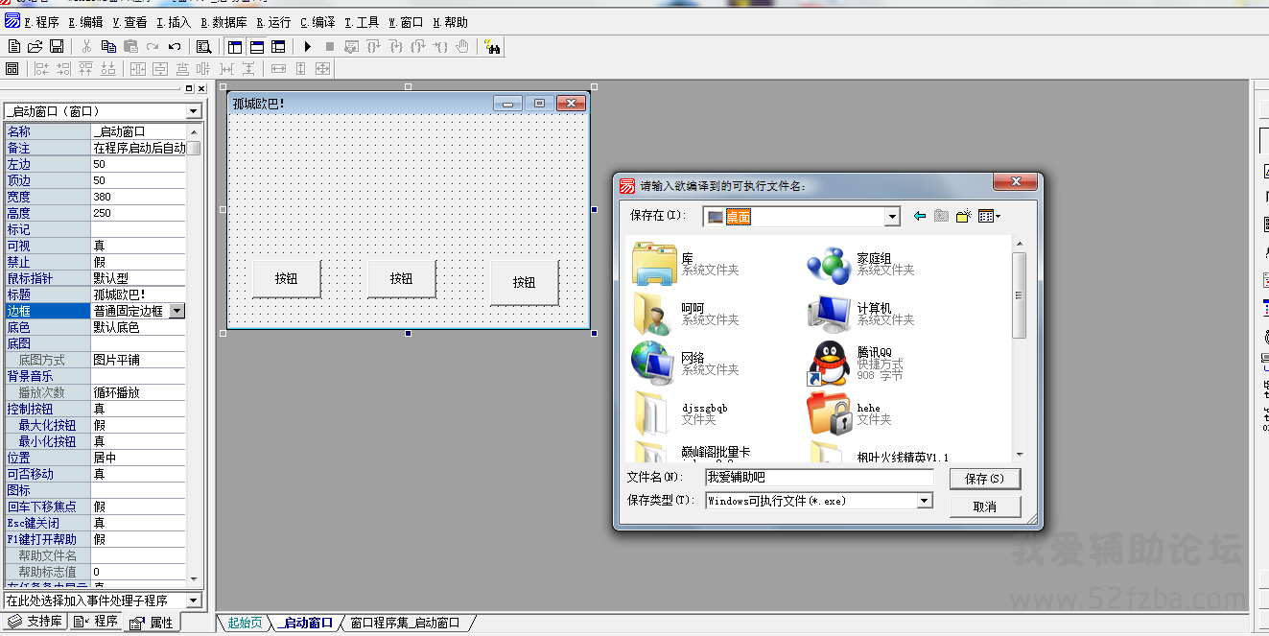Open the E.编辑 menu
1269x636 pixels.
[x=85, y=22]
